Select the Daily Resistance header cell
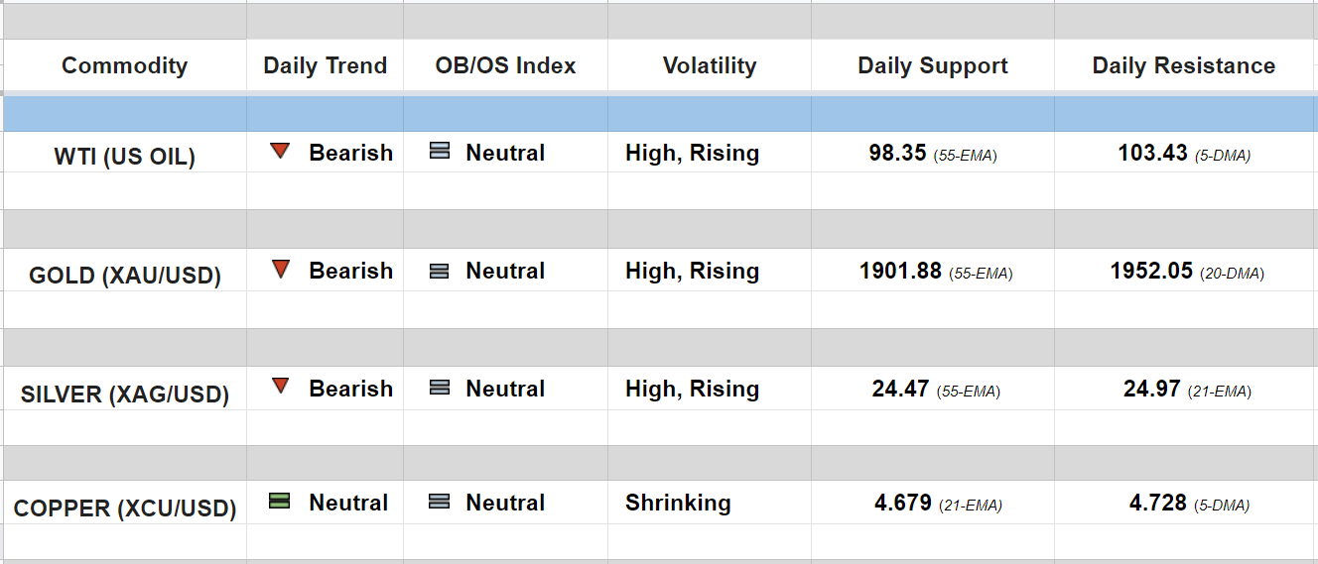 tap(1183, 65)
